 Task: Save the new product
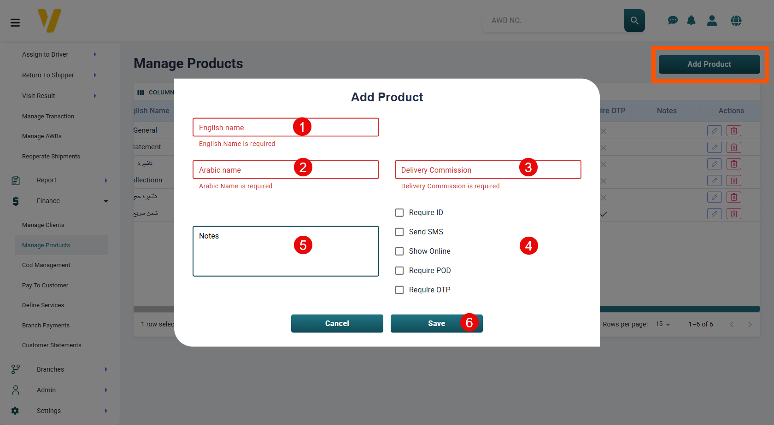coord(436,323)
